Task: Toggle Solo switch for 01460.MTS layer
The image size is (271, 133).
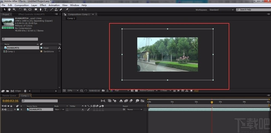Action: tap(8, 110)
